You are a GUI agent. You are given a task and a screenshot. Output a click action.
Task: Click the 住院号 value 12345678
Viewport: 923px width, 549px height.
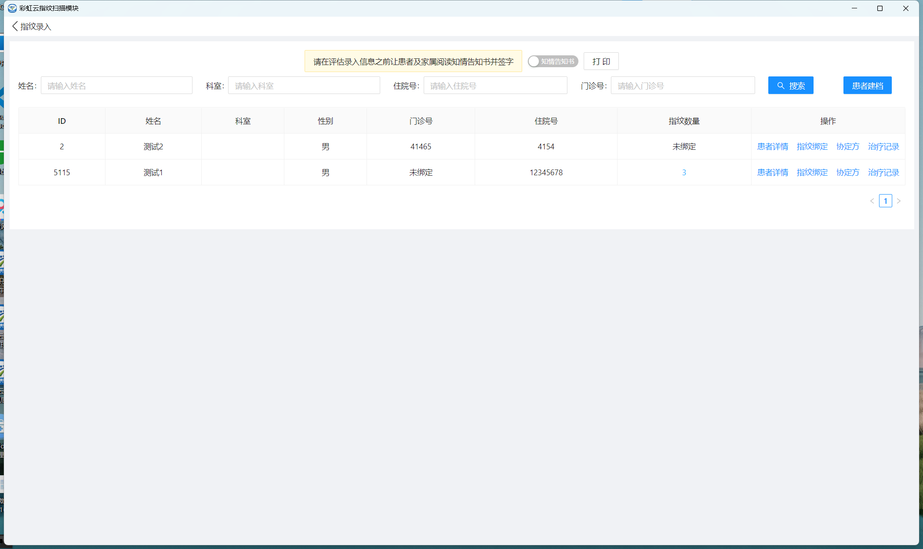(546, 173)
